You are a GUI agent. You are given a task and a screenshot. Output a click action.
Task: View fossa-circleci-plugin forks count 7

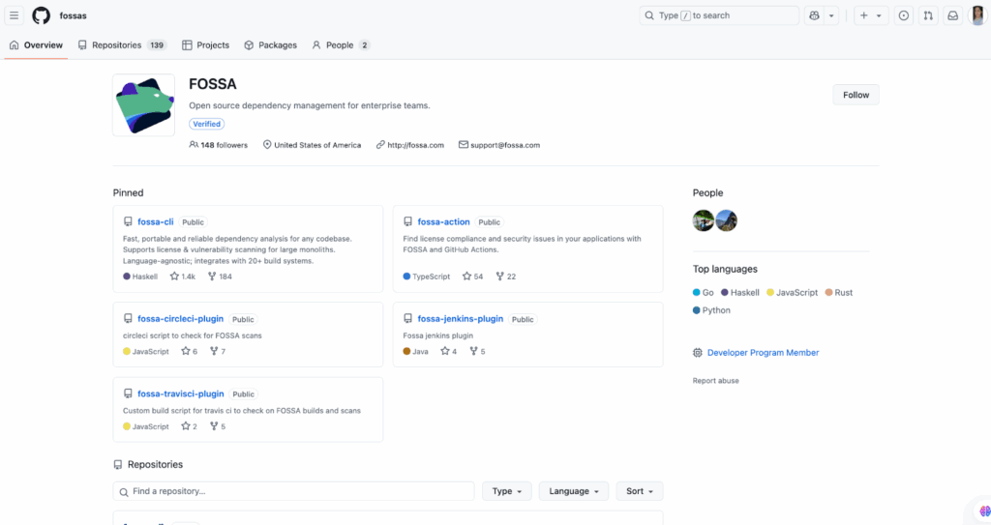coord(218,351)
